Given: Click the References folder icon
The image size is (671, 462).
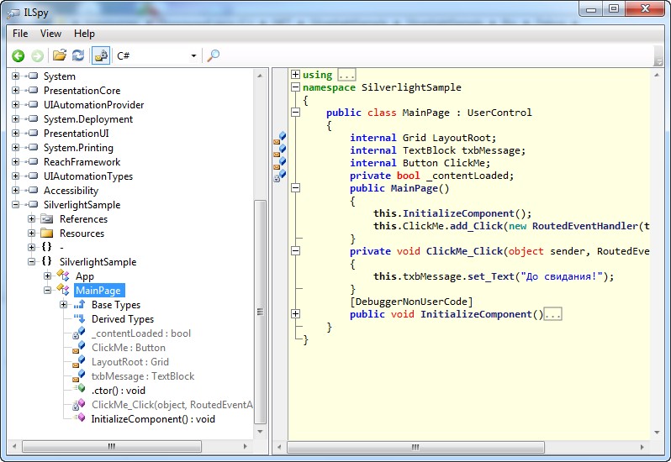Looking at the screenshot, I should [x=47, y=219].
